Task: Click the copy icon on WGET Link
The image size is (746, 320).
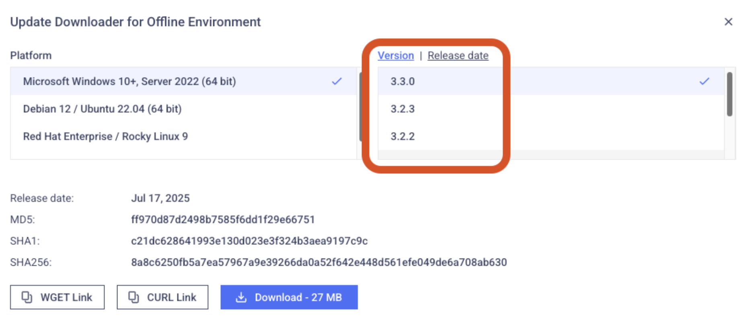Action: (x=27, y=297)
